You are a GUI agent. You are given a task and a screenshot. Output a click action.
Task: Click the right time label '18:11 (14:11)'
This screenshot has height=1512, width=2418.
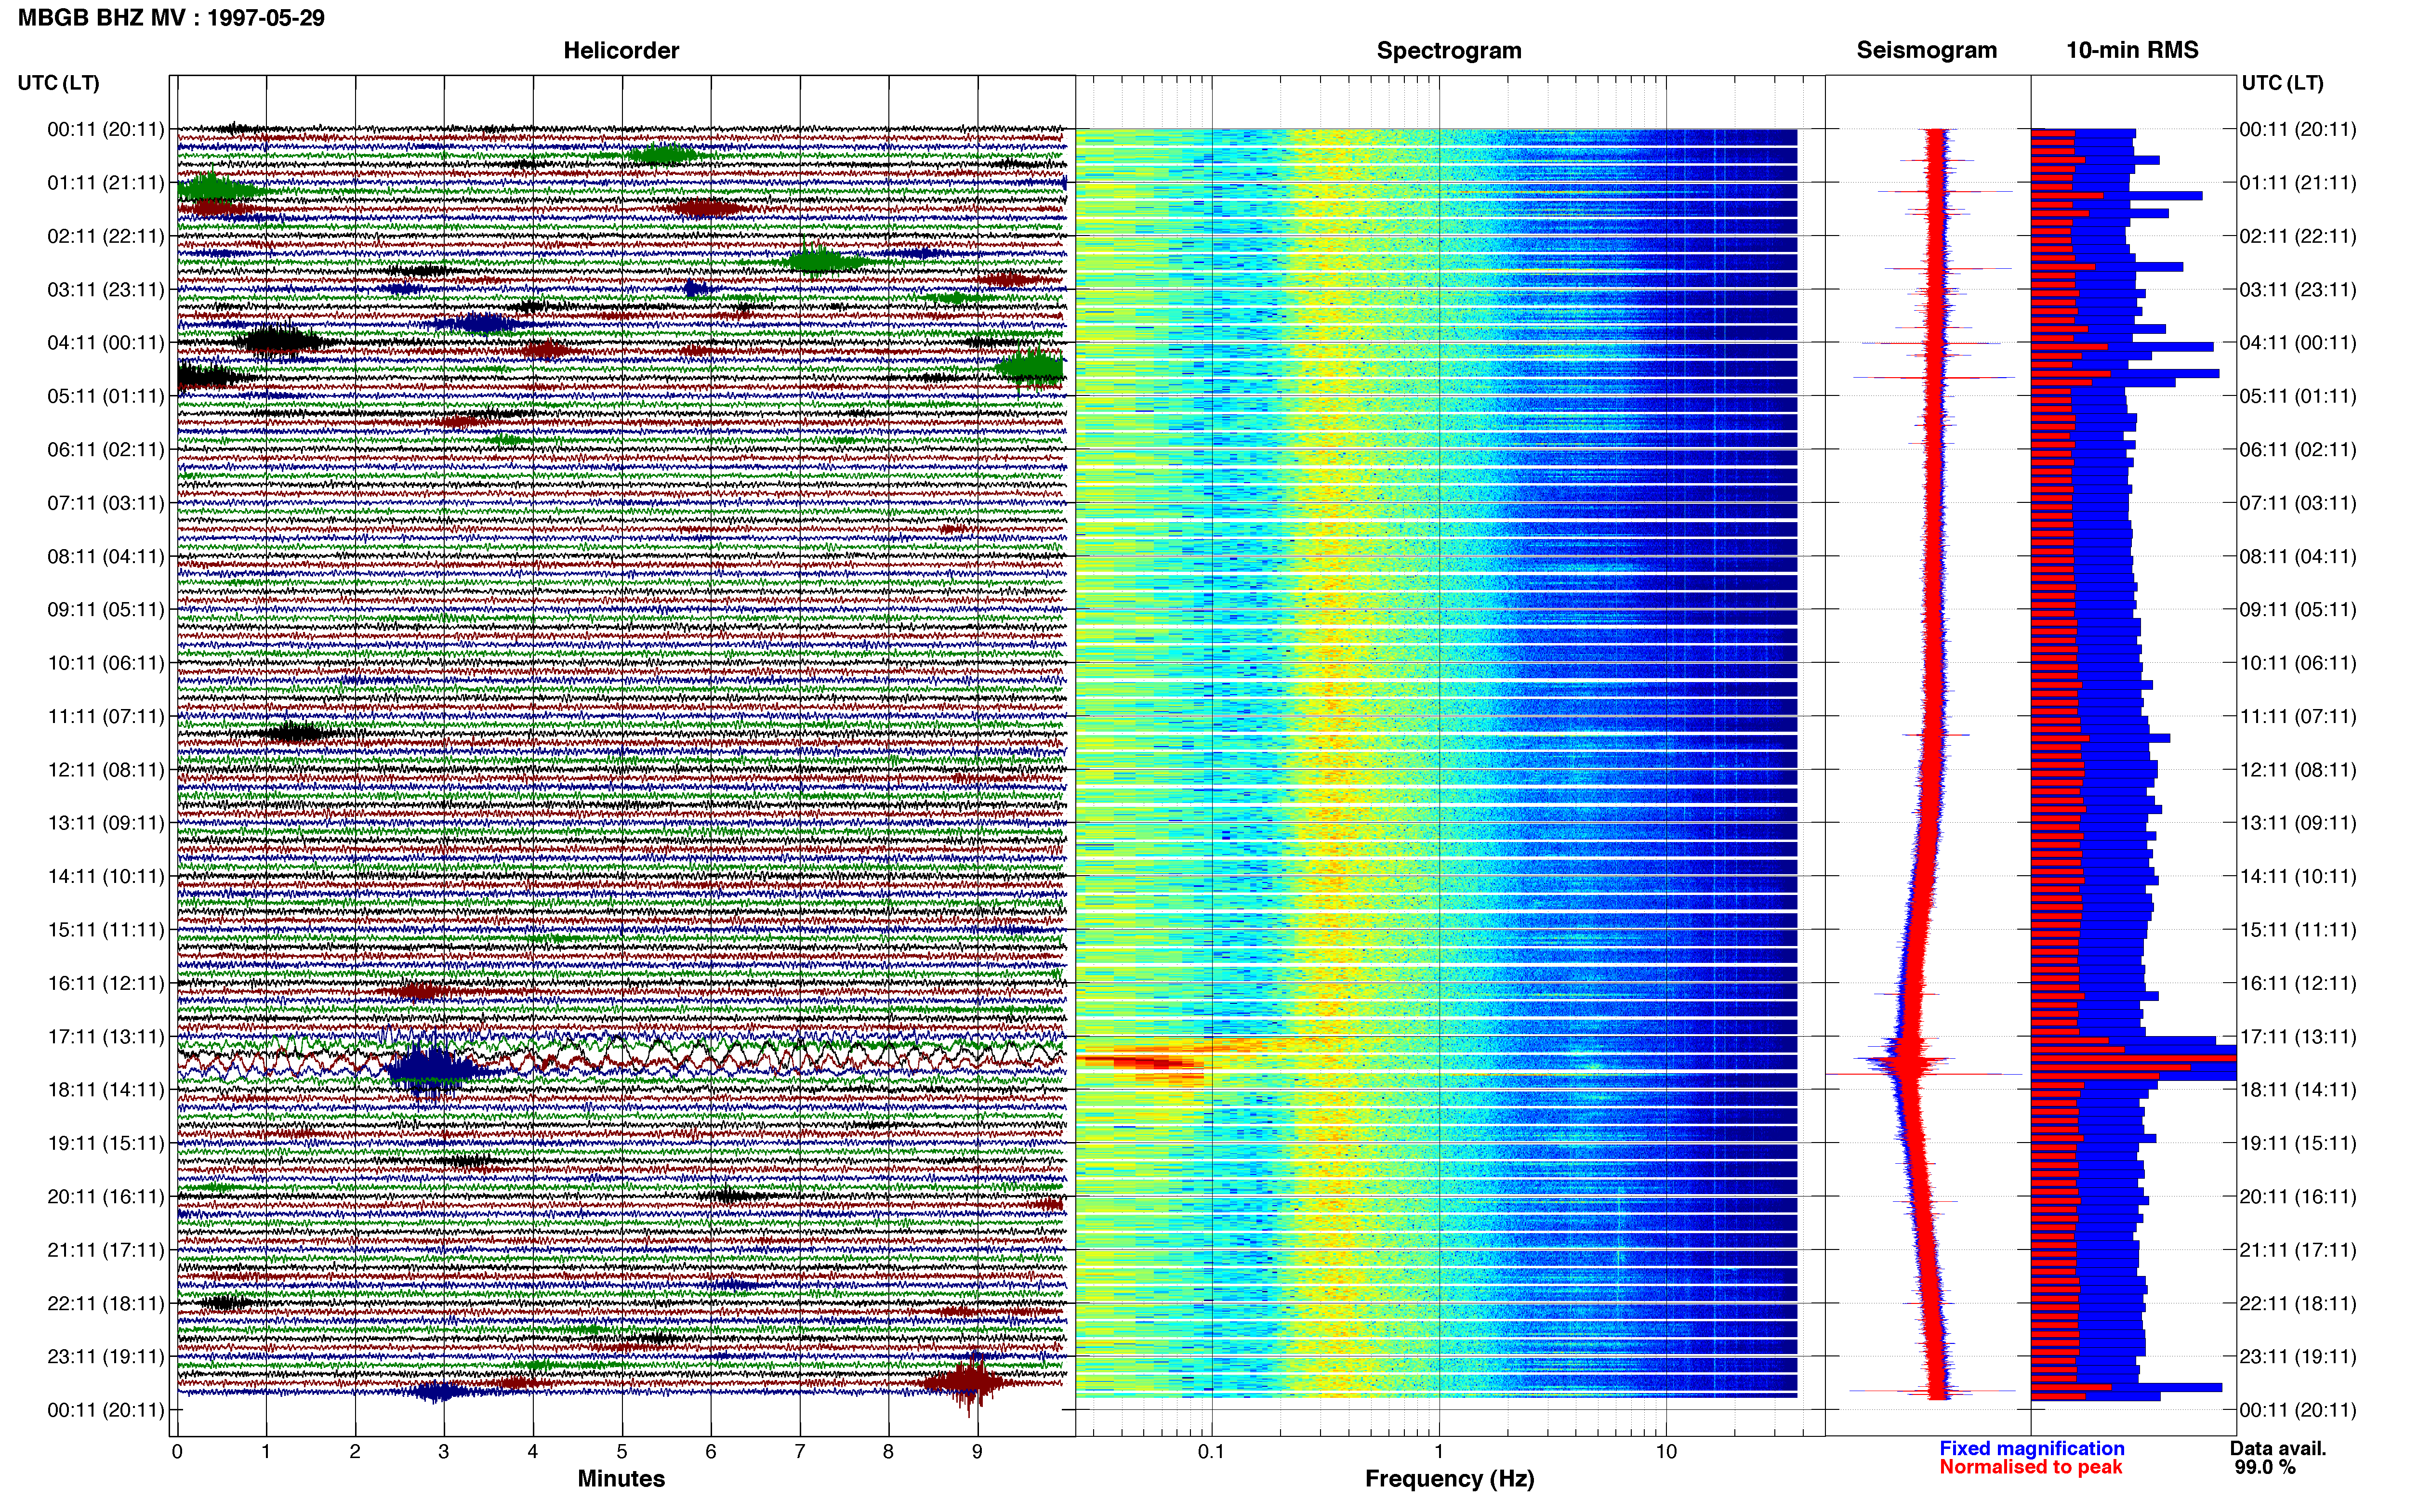click(2298, 1090)
